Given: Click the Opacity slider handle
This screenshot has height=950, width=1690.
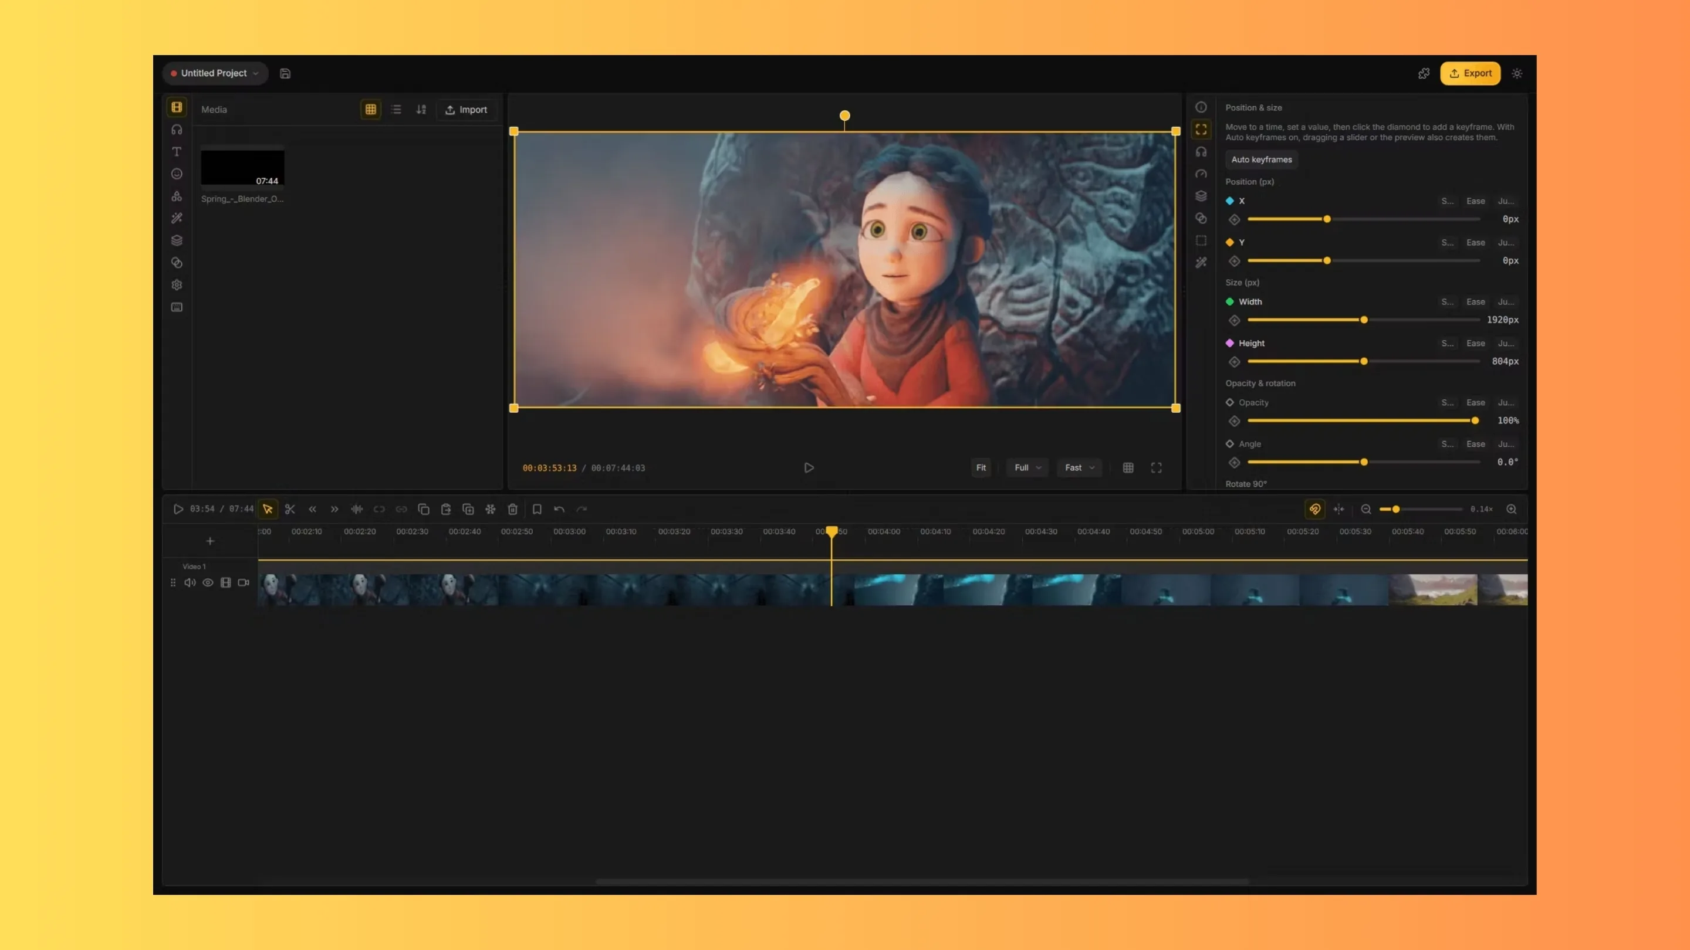Looking at the screenshot, I should (x=1475, y=421).
